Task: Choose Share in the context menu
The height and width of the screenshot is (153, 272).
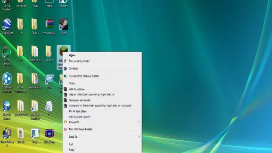Action: pos(102,83)
